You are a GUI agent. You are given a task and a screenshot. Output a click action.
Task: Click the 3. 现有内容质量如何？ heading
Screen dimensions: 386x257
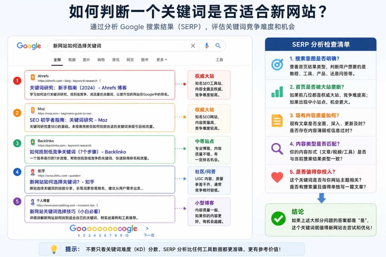tap(314, 115)
